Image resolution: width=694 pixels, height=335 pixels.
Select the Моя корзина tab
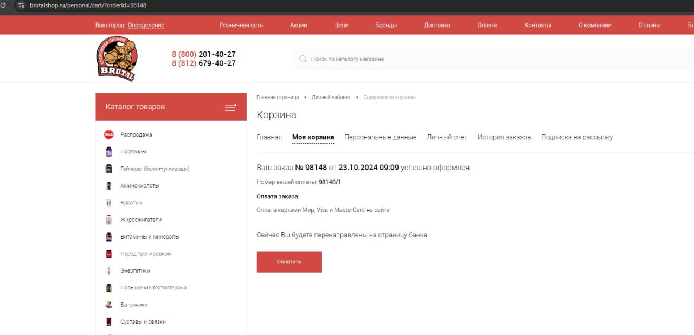pyautogui.click(x=313, y=137)
